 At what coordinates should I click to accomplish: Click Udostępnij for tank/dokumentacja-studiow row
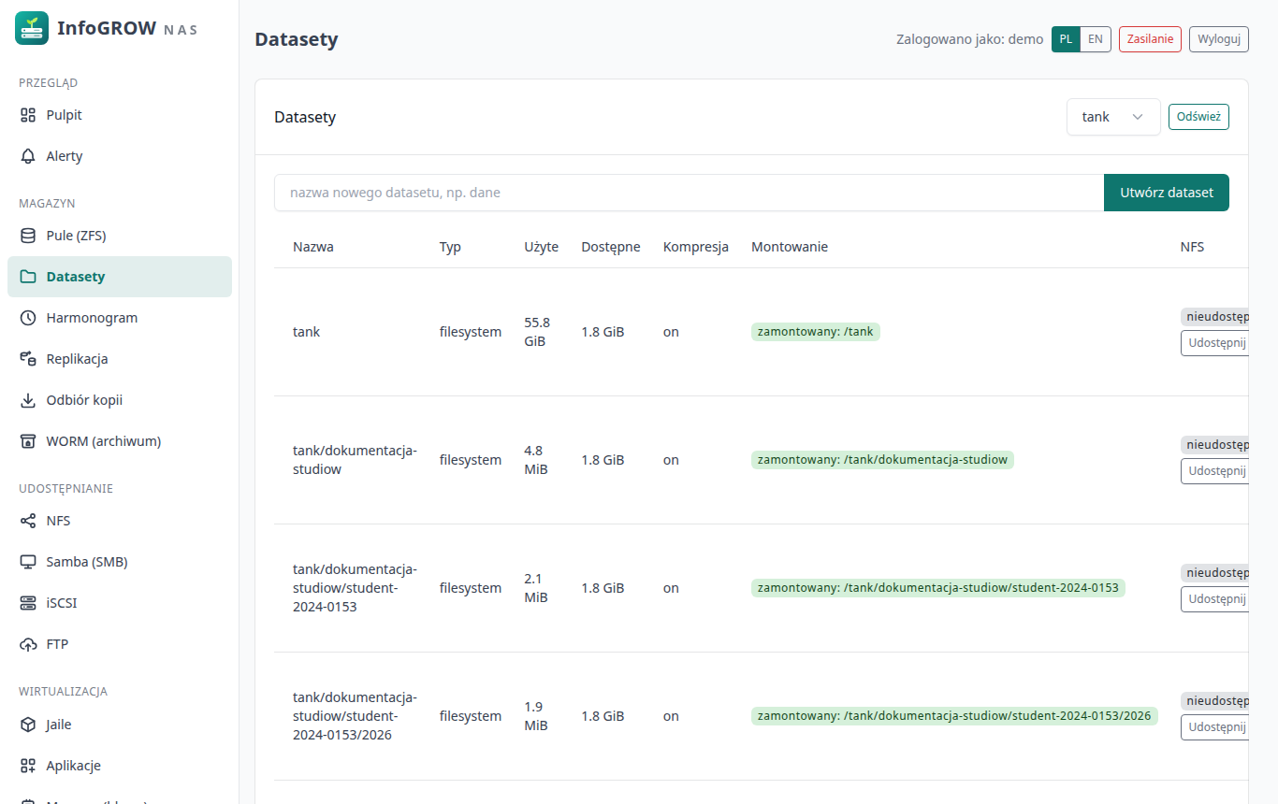(1216, 471)
